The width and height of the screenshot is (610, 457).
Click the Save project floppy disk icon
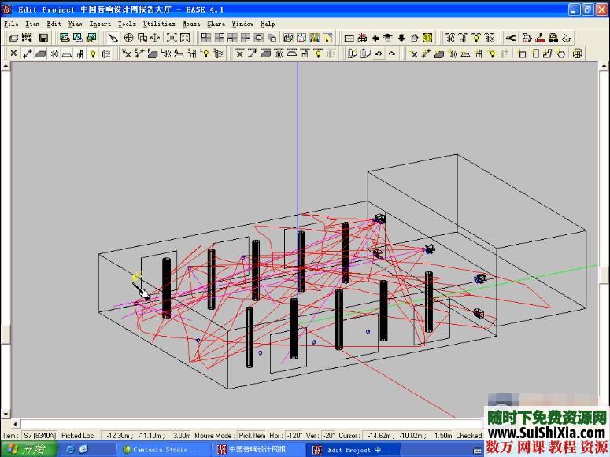tap(43, 38)
